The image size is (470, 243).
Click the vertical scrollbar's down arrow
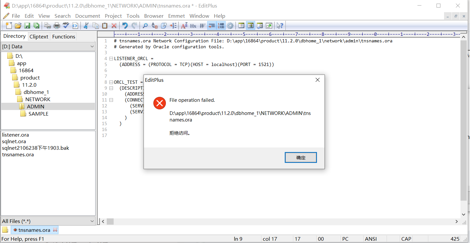pos(463,214)
